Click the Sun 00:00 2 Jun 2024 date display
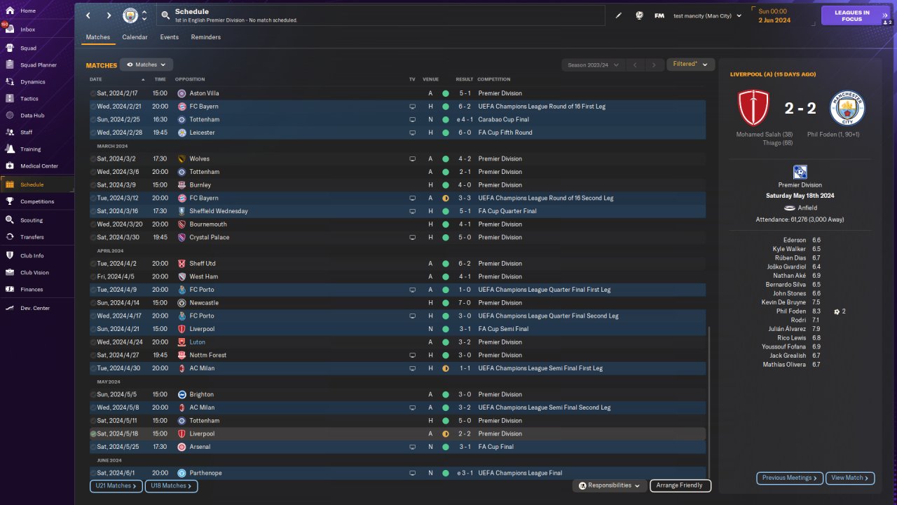 [x=774, y=15]
